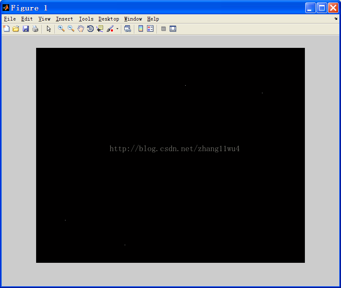Screen dimensions: 341x288
Task: Save the figure using floppy disk icon
Action: (26, 29)
